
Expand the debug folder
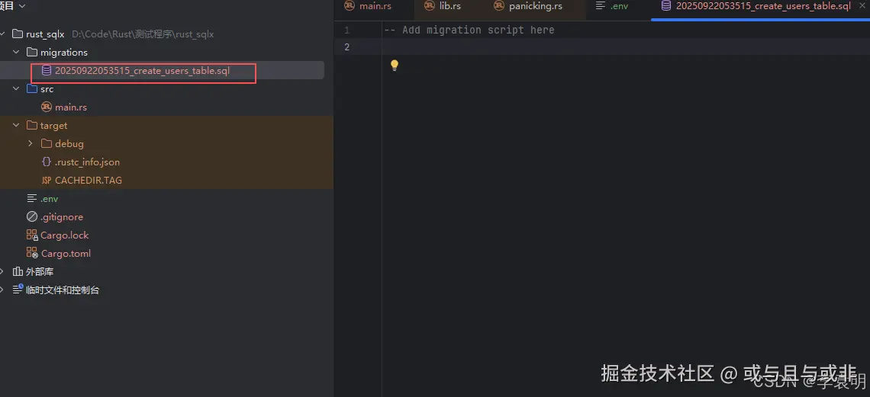tap(31, 143)
